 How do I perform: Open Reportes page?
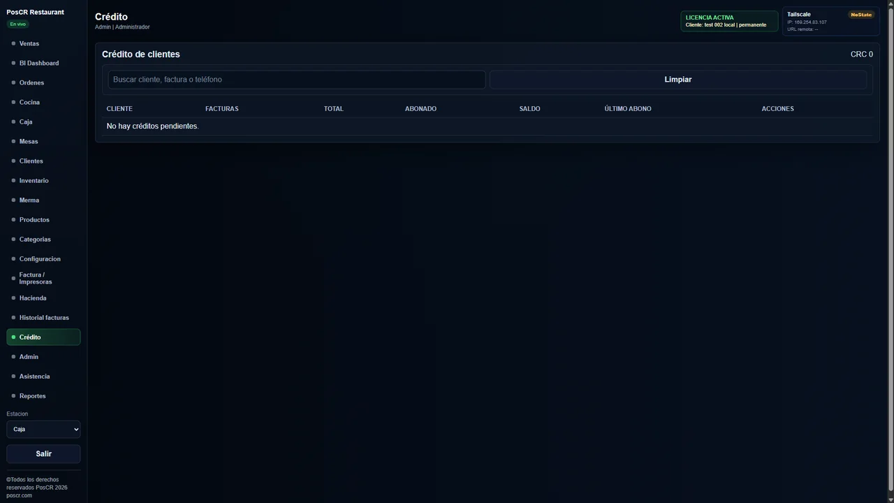(43, 395)
